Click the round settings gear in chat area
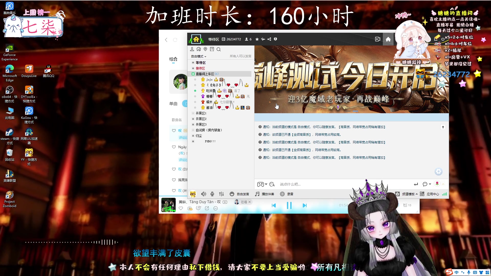491x276 pixels. [438, 171]
